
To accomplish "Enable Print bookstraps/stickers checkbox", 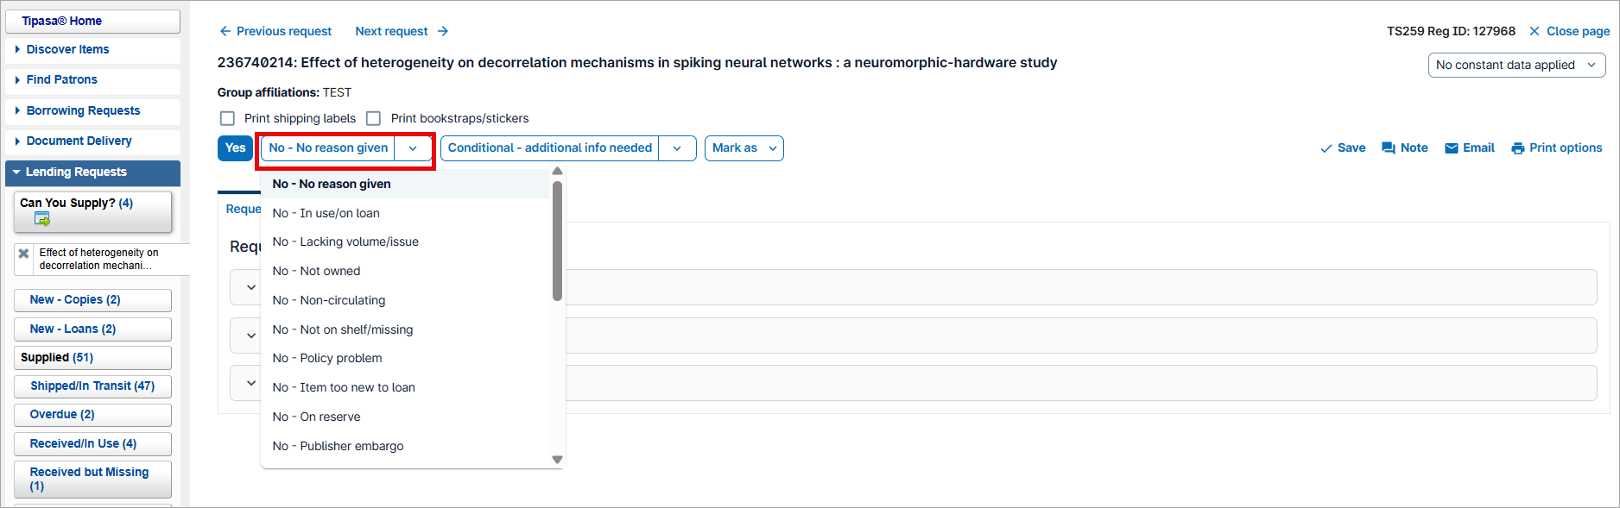I will coord(373,118).
